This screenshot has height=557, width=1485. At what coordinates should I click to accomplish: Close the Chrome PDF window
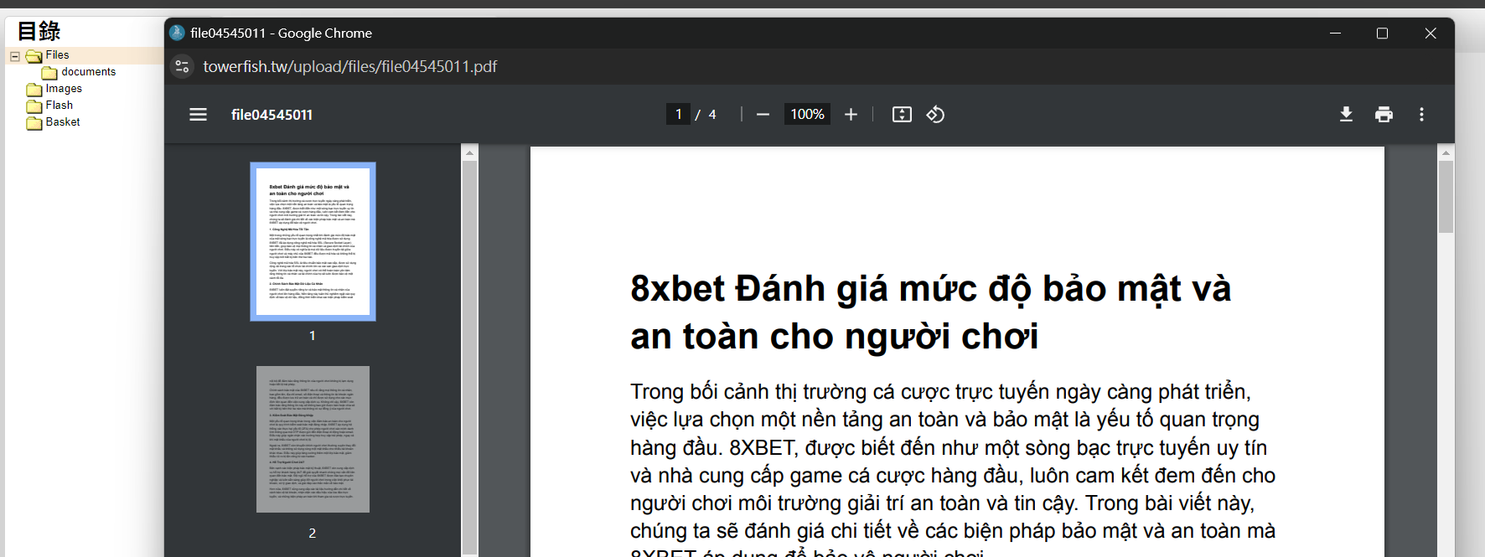pyautogui.click(x=1431, y=33)
